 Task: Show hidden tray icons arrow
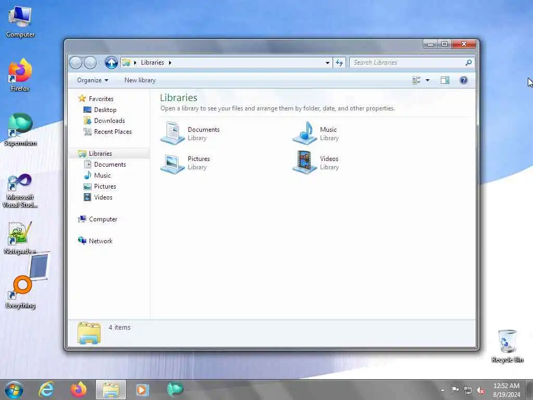442,391
